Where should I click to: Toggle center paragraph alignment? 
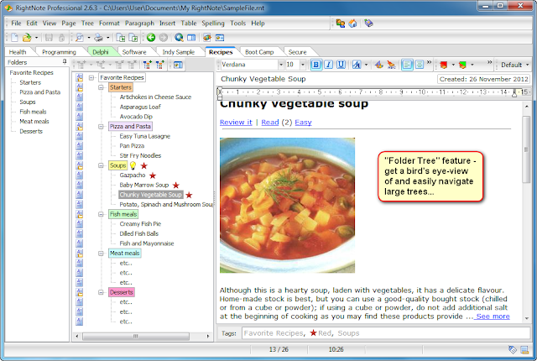point(420,65)
